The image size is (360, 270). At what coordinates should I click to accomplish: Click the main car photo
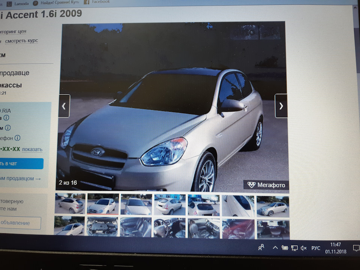tap(172, 107)
